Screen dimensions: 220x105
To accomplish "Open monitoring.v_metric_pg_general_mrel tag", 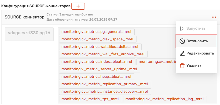I will [97, 32].
